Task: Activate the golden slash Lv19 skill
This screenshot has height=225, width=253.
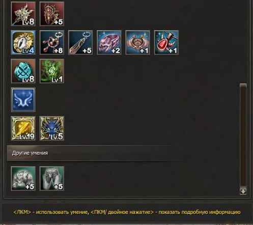Action: tap(23, 128)
